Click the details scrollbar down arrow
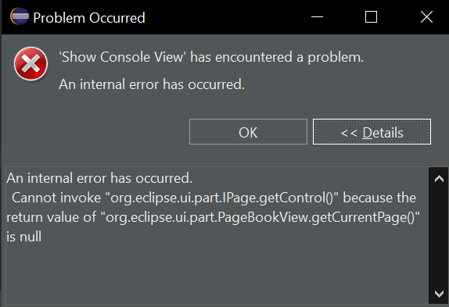Image resolution: width=449 pixels, height=307 pixels. point(439,294)
